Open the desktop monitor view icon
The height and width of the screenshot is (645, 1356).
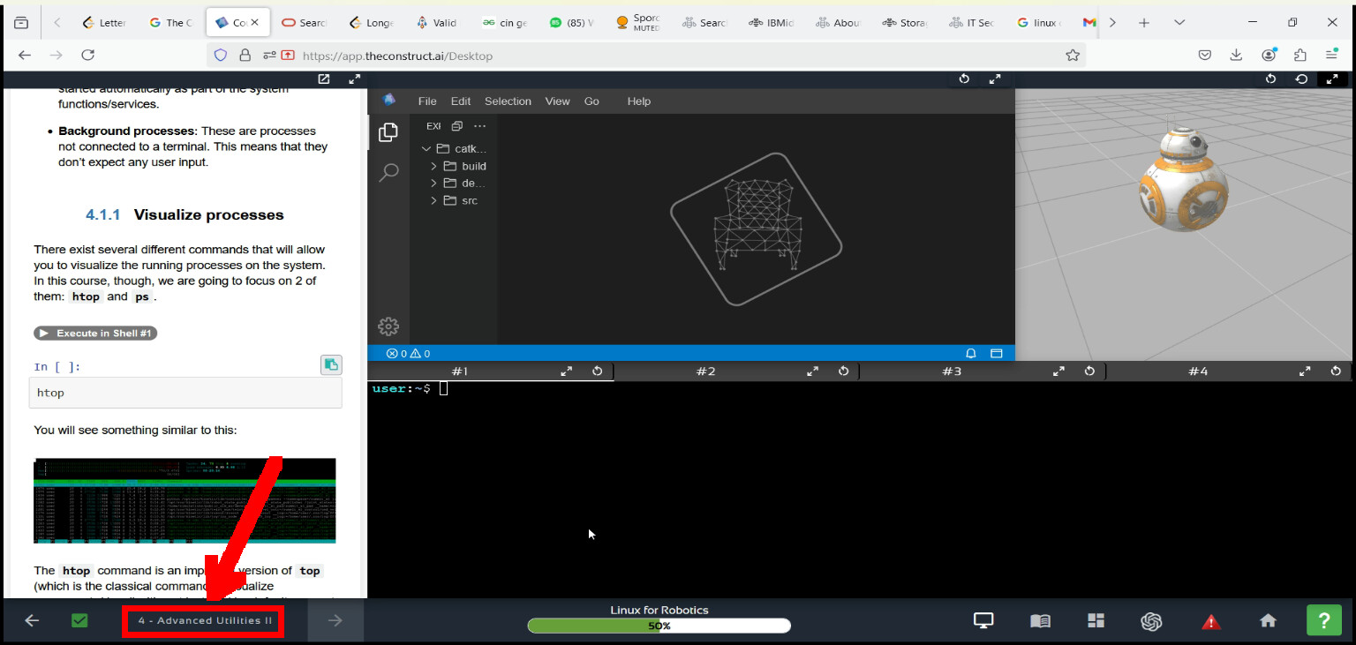[x=983, y=620]
